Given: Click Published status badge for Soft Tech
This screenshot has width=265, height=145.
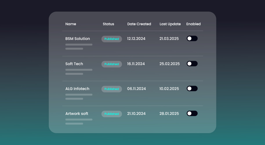Looking at the screenshot, I should tap(112, 64).
